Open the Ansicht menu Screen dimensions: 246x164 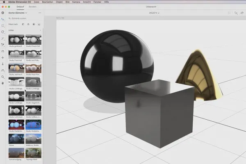(x=87, y=2)
